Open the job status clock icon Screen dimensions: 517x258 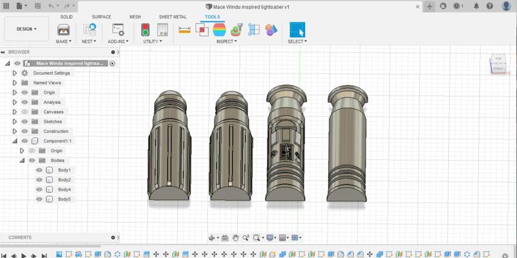458,6
